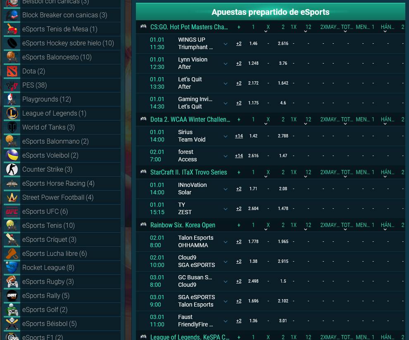Click the gamepad icon beside Rainbow Six Korea Open

pyautogui.click(x=143, y=225)
